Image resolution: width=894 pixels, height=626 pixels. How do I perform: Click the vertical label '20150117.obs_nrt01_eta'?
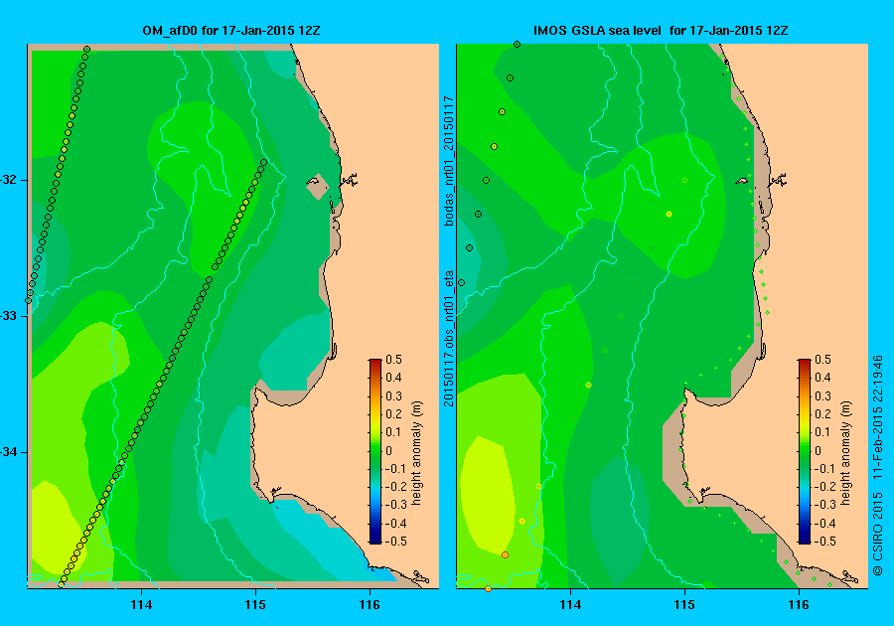click(x=449, y=339)
